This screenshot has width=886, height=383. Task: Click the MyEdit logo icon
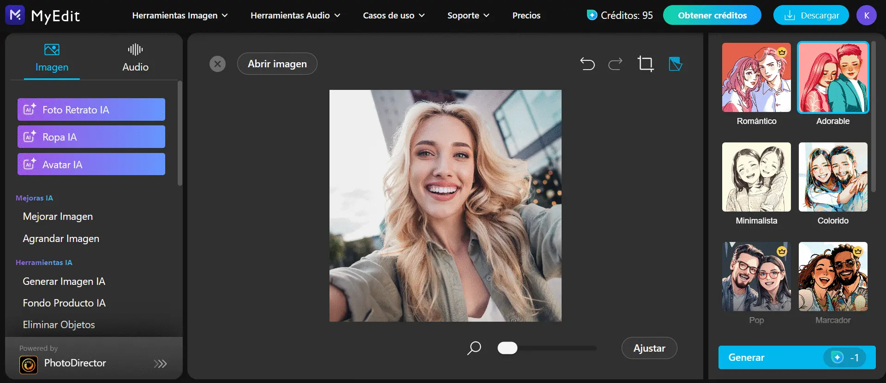(x=15, y=15)
